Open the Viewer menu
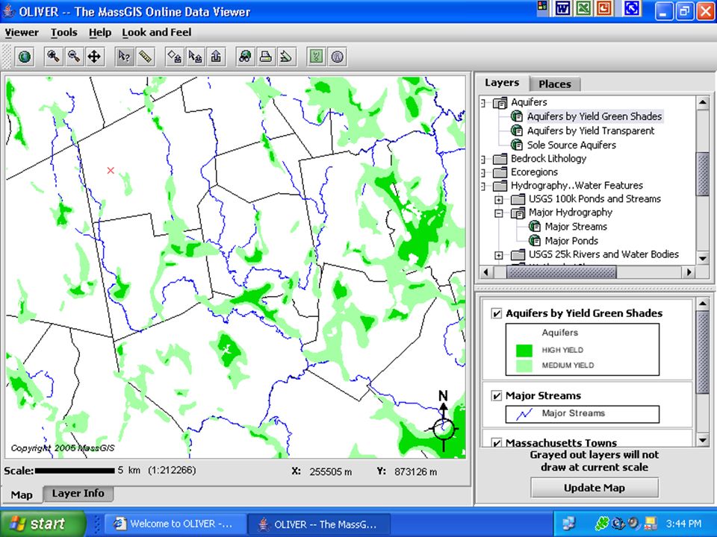Screen dimensions: 717x537 point(22,32)
